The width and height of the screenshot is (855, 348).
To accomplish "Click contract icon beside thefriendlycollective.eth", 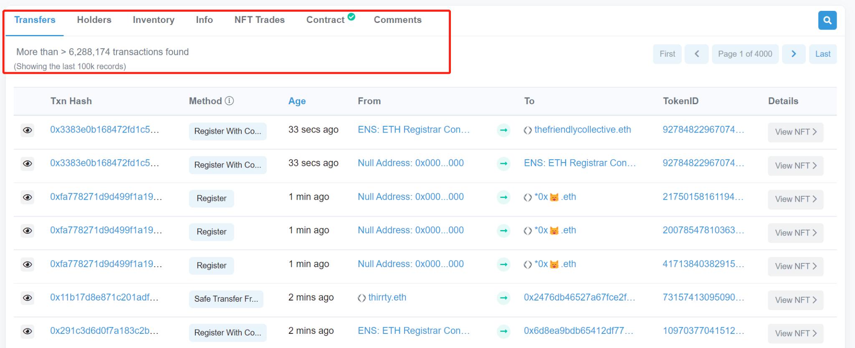I will [x=528, y=130].
